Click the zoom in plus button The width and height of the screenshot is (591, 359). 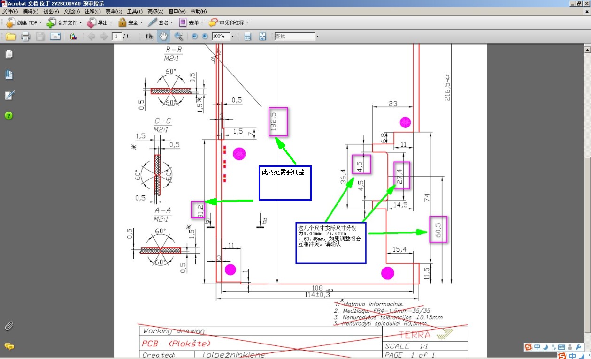pyautogui.click(x=205, y=36)
